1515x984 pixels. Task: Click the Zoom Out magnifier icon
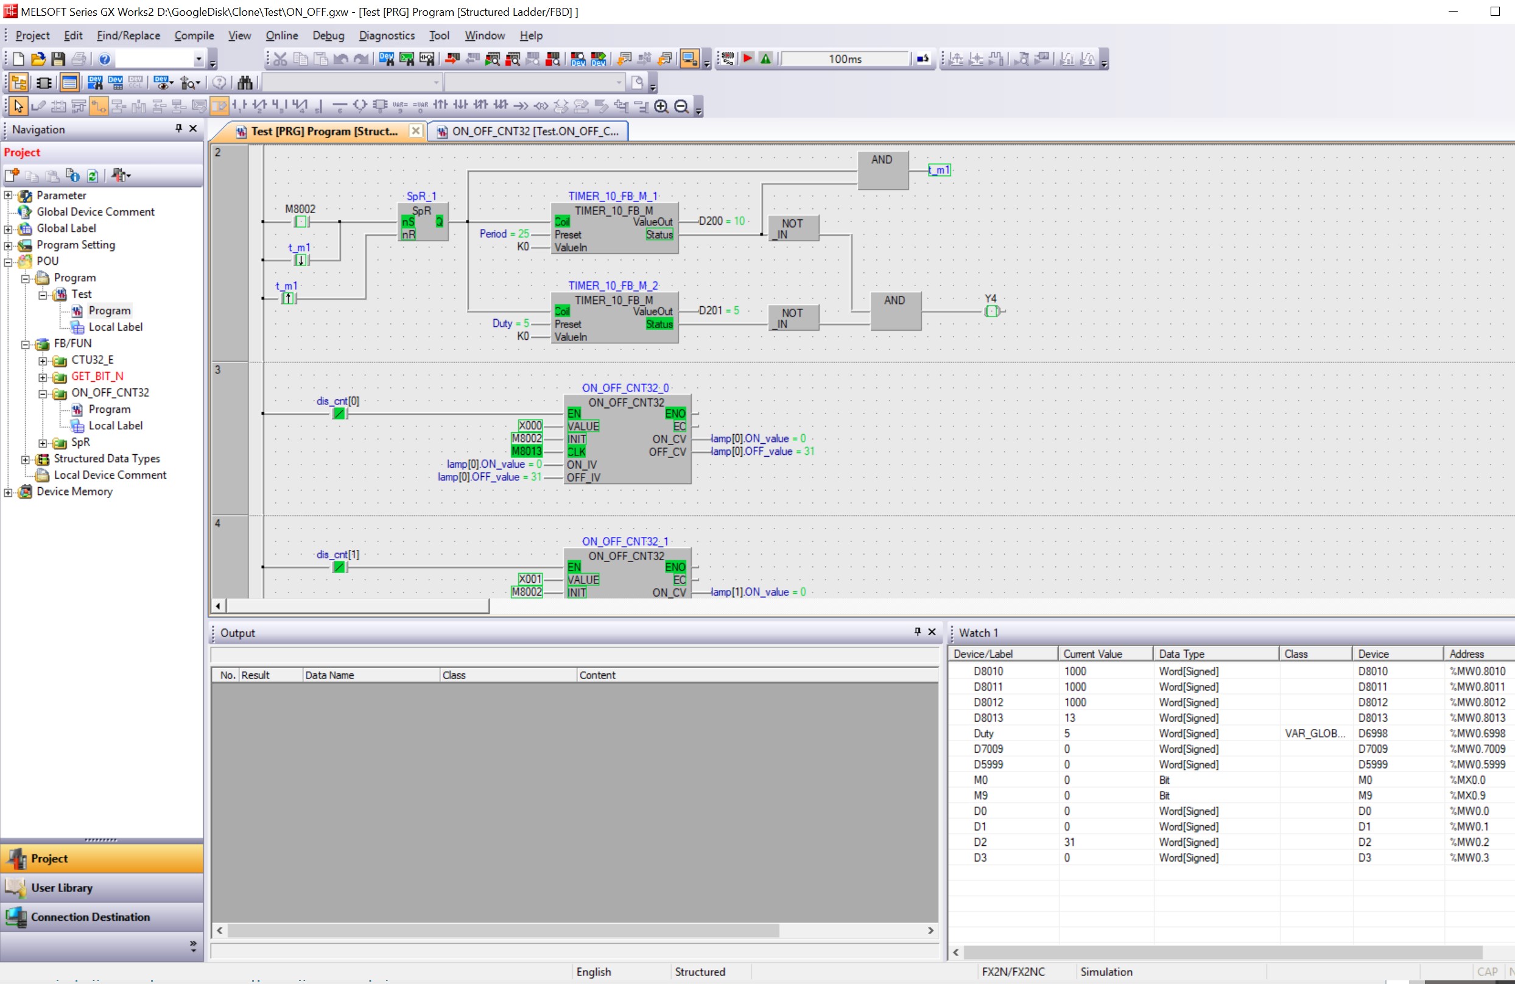(x=681, y=107)
